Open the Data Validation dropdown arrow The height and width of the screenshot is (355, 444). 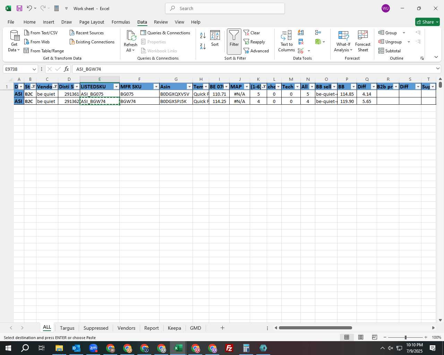tap(309, 51)
